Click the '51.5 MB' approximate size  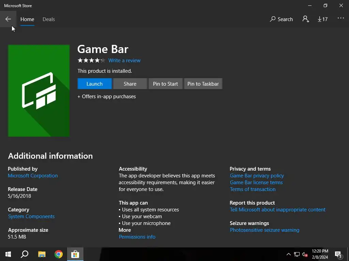click(x=17, y=237)
